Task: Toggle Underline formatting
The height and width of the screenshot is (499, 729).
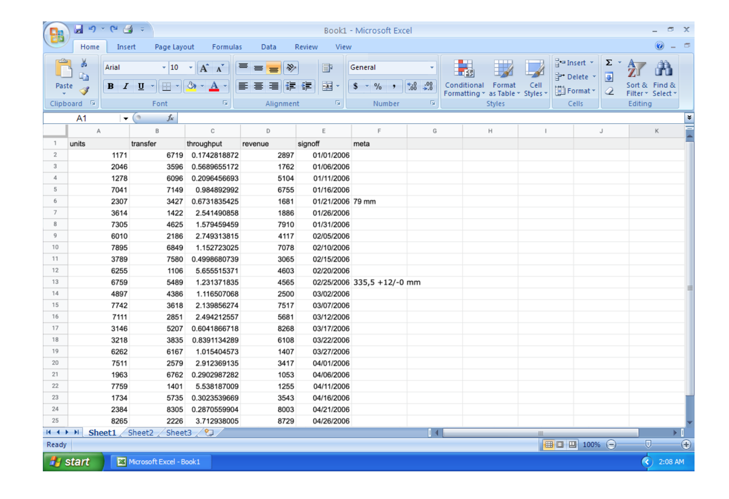Action: (x=141, y=86)
